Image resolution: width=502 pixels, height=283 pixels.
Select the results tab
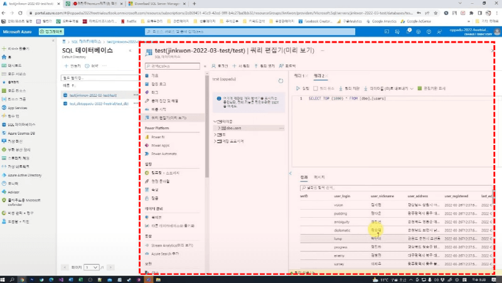pos(304,177)
